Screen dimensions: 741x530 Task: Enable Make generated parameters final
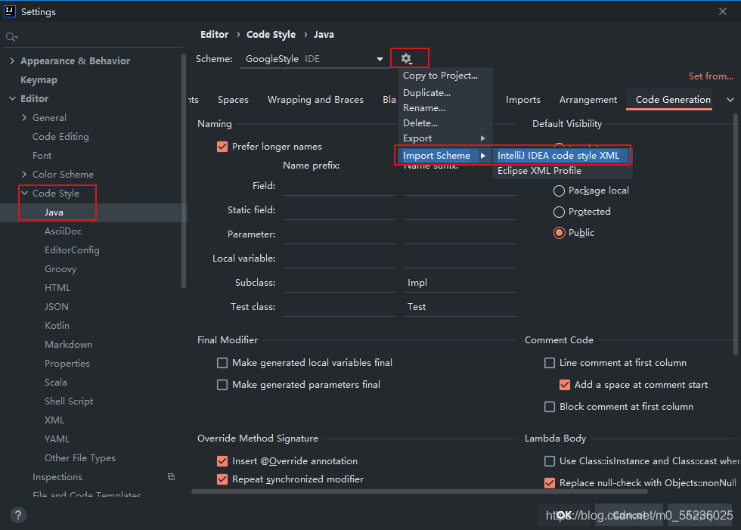(x=222, y=385)
